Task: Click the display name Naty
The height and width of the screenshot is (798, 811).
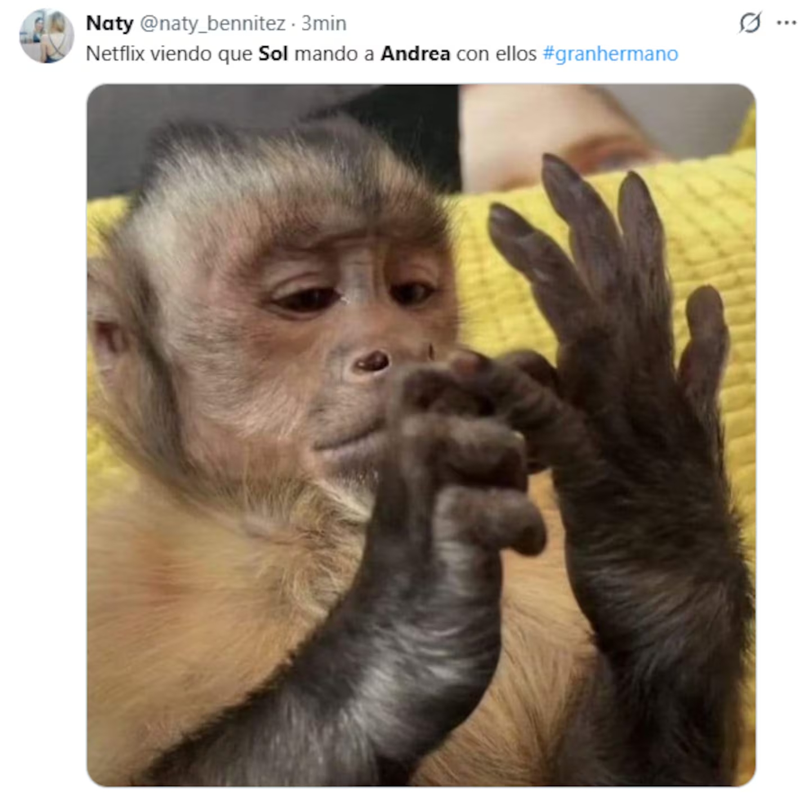Action: pos(109,23)
